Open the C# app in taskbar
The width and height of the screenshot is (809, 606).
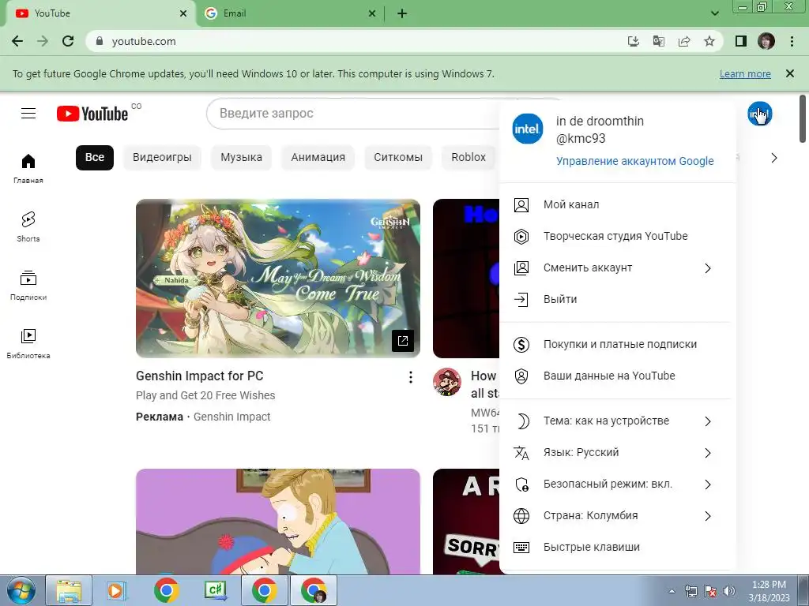tap(216, 590)
